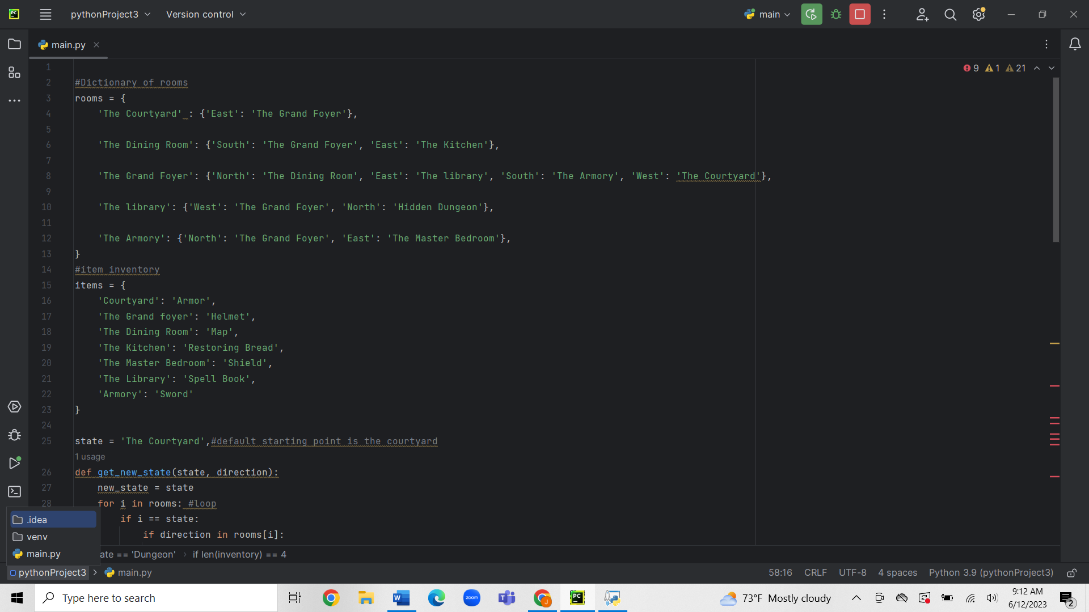The image size is (1089, 612).
Task: Select the venv folder in popup
Action: 37,537
